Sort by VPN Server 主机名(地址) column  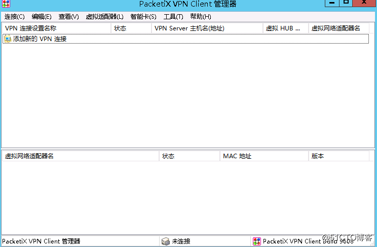point(207,28)
